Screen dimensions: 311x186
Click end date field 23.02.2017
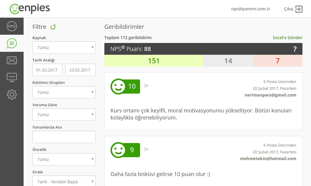[80, 70]
